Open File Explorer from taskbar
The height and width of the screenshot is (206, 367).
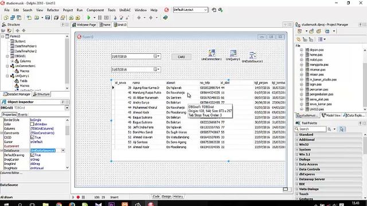(46, 204)
